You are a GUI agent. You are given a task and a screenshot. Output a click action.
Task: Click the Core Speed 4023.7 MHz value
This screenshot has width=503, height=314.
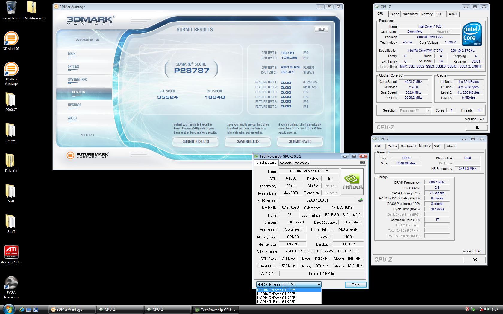coord(413,82)
